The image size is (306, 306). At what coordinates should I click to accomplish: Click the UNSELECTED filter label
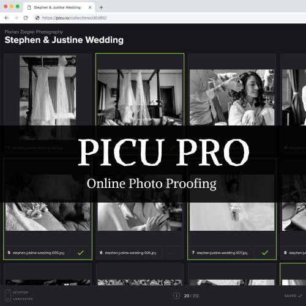pos(23,299)
